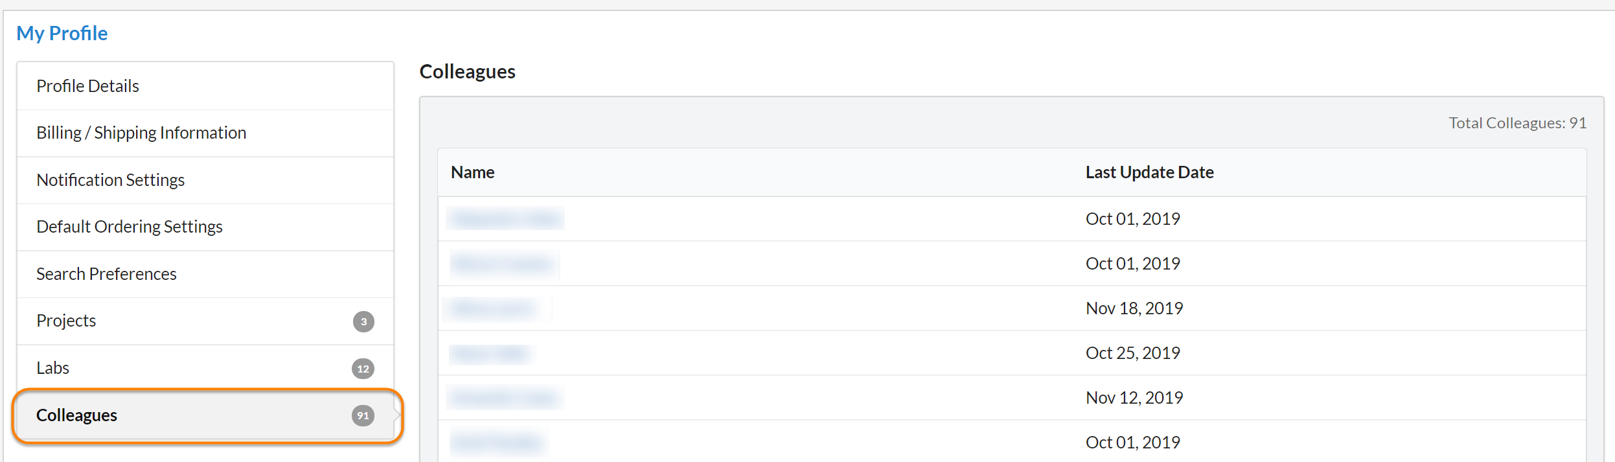Click the Oct 25, 2019 date cell
The height and width of the screenshot is (462, 1615).
pyautogui.click(x=1132, y=353)
